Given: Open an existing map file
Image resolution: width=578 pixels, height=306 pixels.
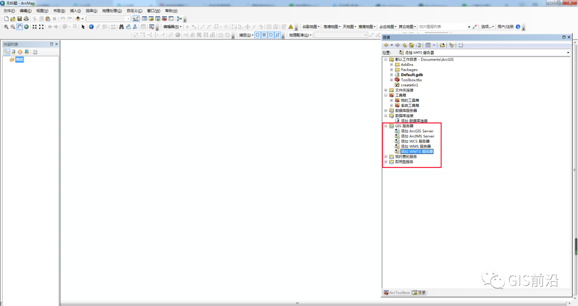Looking at the screenshot, I should (x=13, y=19).
